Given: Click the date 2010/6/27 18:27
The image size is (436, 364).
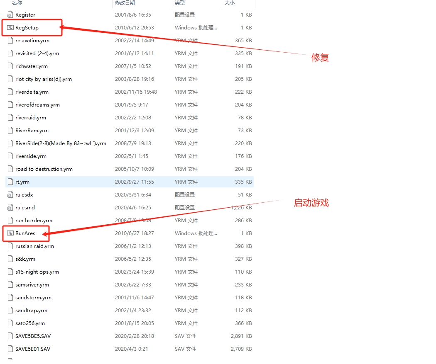Looking at the screenshot, I should (134, 233).
